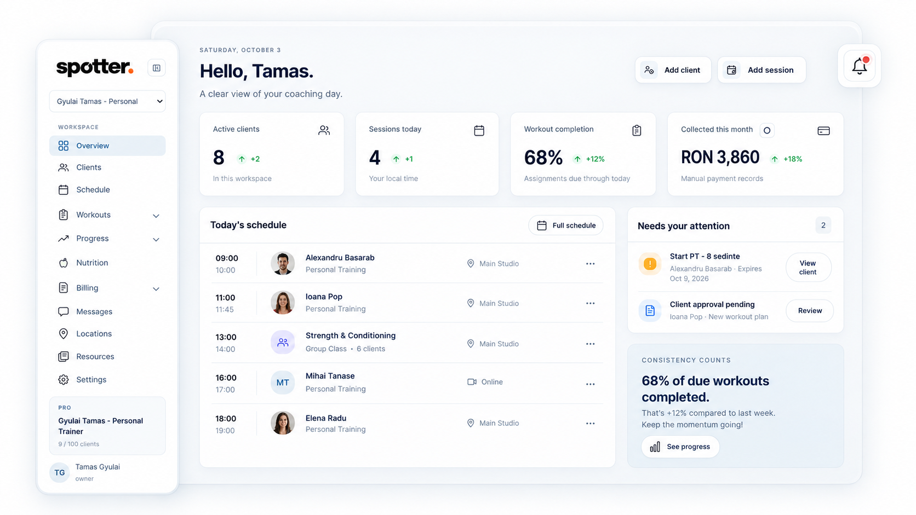
Task: Expand the Progress chevron
Action: [156, 240]
